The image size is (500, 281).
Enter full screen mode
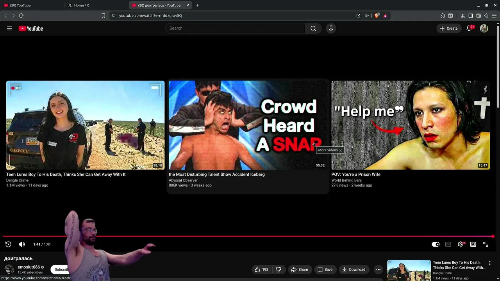486,244
